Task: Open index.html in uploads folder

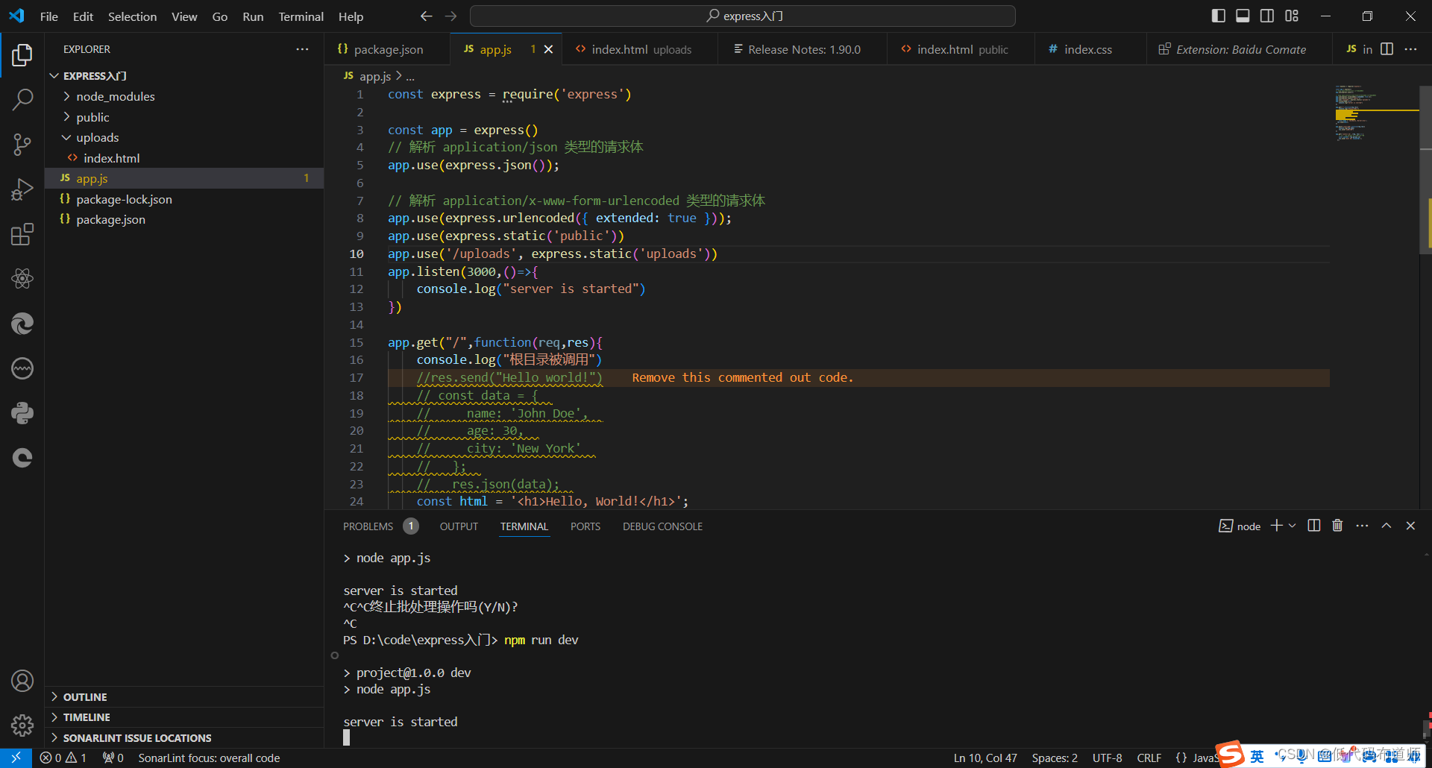Action: [x=184, y=158]
